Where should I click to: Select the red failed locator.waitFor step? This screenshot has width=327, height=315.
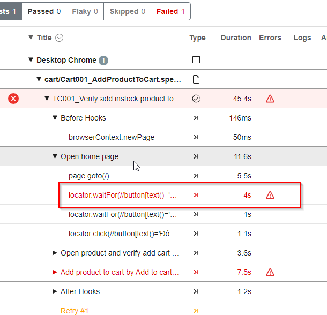[123, 195]
